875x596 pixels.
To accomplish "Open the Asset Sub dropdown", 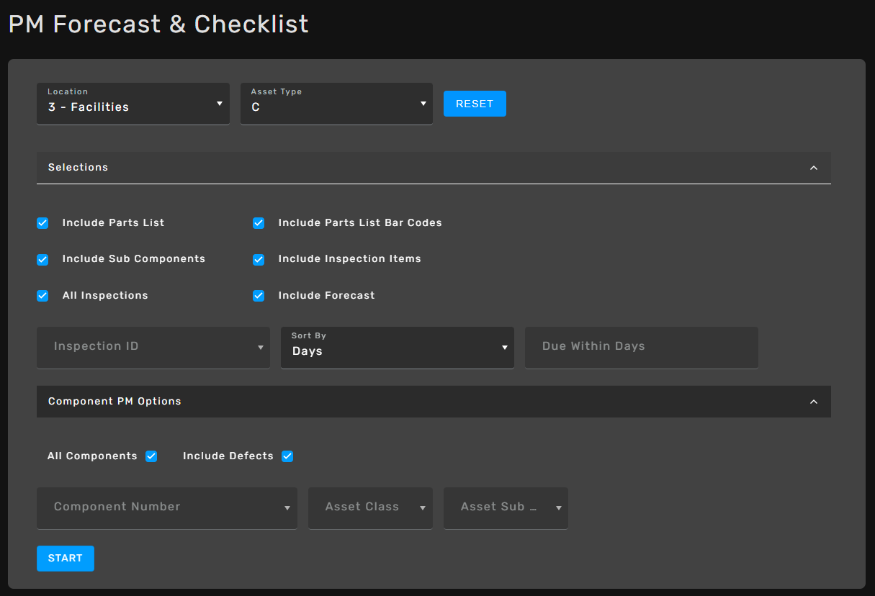I will coord(506,507).
